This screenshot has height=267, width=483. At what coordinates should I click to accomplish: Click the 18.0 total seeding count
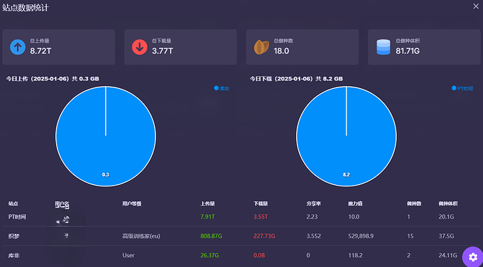click(281, 51)
